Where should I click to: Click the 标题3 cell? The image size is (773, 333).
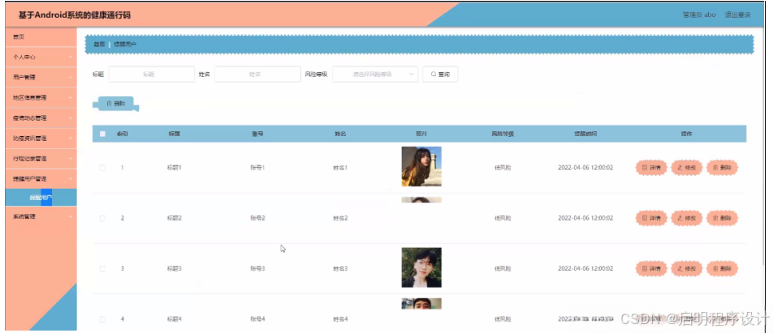175,268
